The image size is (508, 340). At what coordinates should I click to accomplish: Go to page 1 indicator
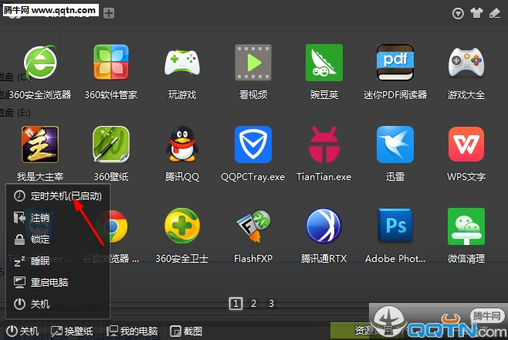[236, 304]
